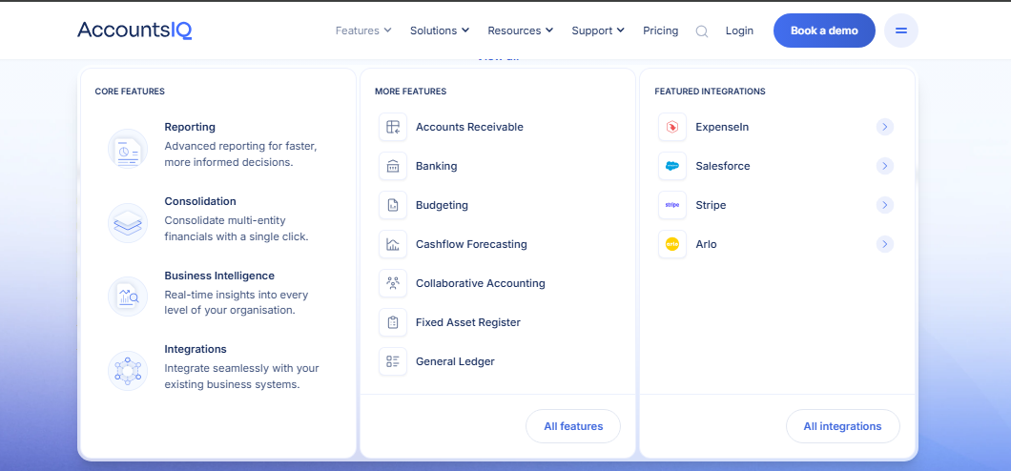Click the All integrations button
This screenshot has width=1011, height=471.
pos(843,426)
